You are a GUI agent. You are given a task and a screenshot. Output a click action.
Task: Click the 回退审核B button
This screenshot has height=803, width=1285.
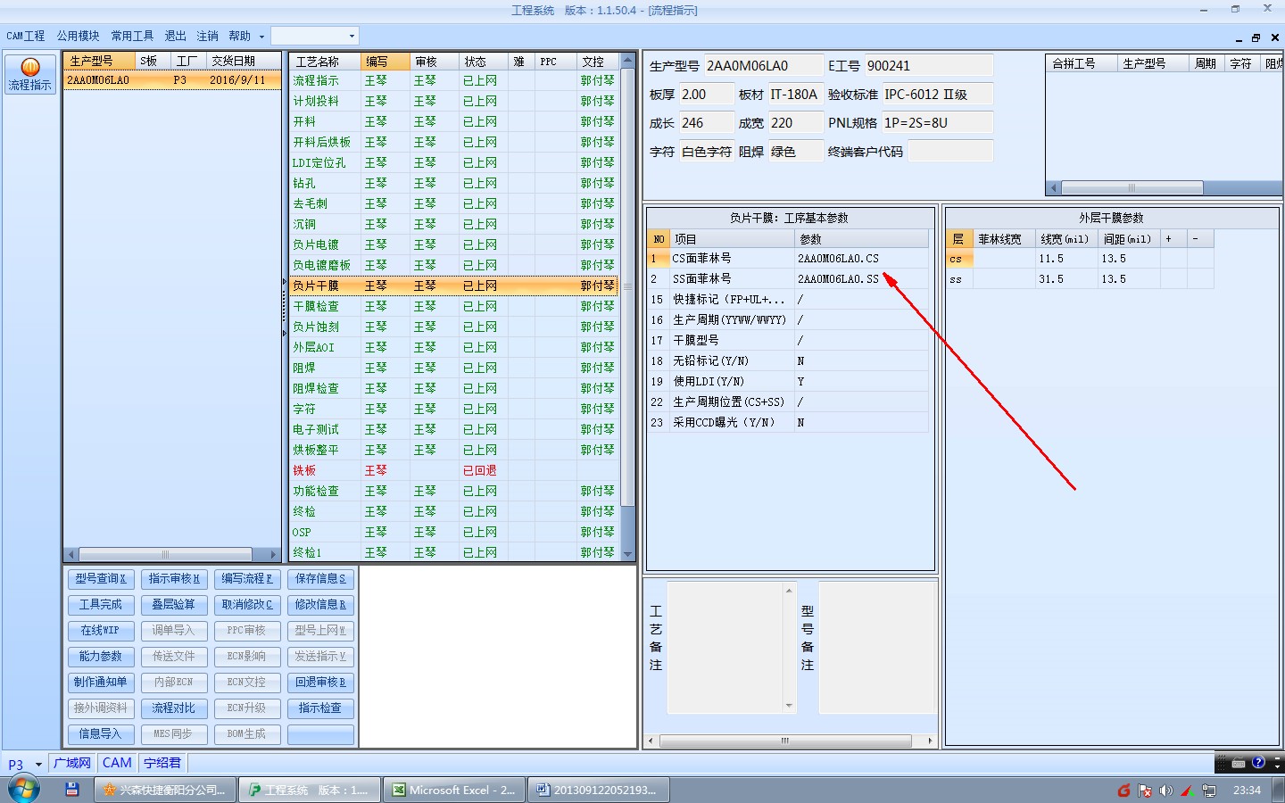tap(320, 683)
